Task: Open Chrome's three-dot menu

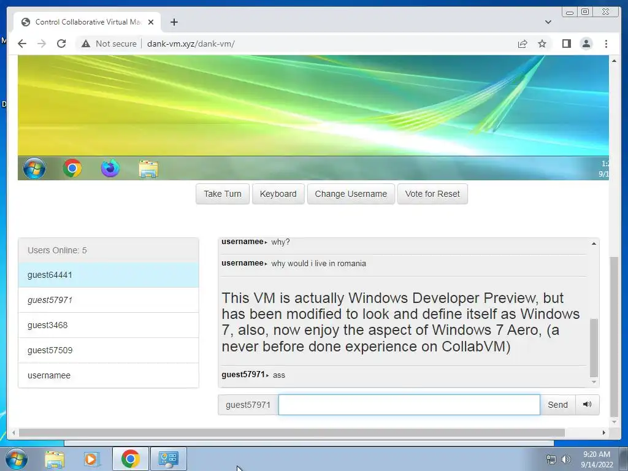Action: pos(606,44)
